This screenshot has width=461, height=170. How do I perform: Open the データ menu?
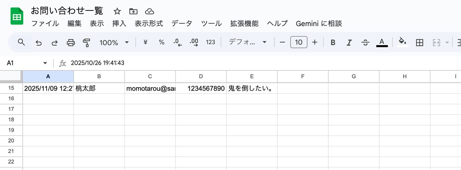[182, 23]
